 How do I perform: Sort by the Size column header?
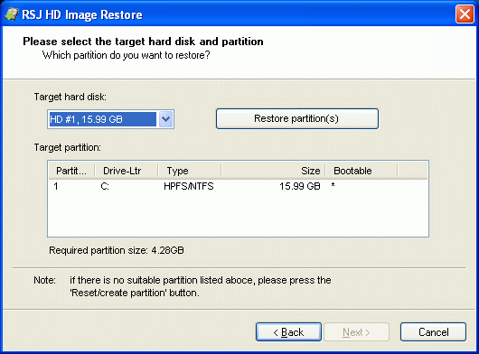tap(274, 171)
